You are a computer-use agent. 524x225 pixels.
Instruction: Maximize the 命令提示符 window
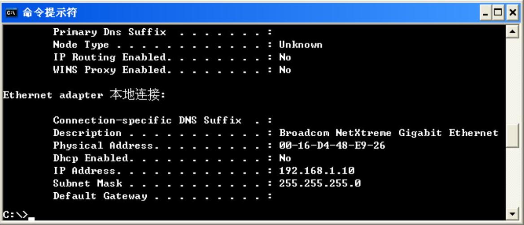(x=498, y=13)
